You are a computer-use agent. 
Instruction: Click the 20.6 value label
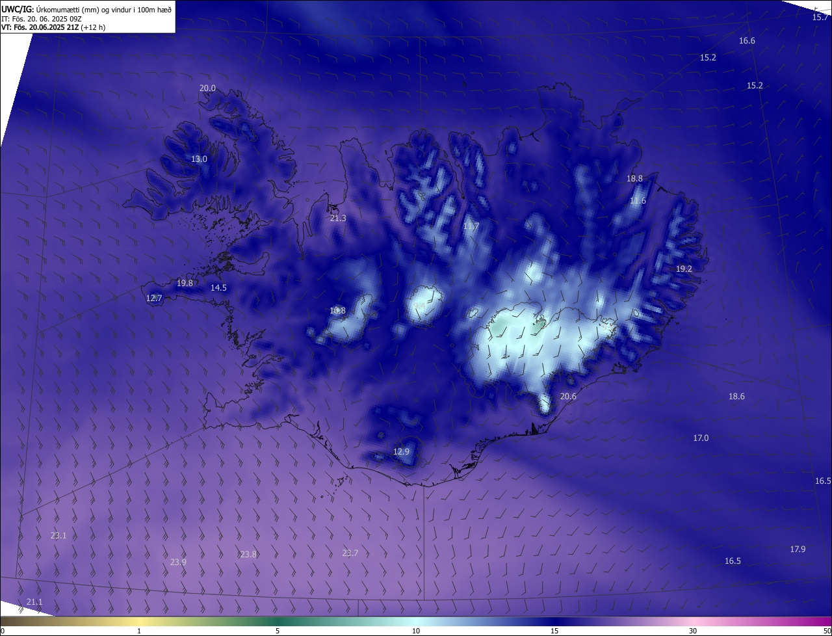568,397
